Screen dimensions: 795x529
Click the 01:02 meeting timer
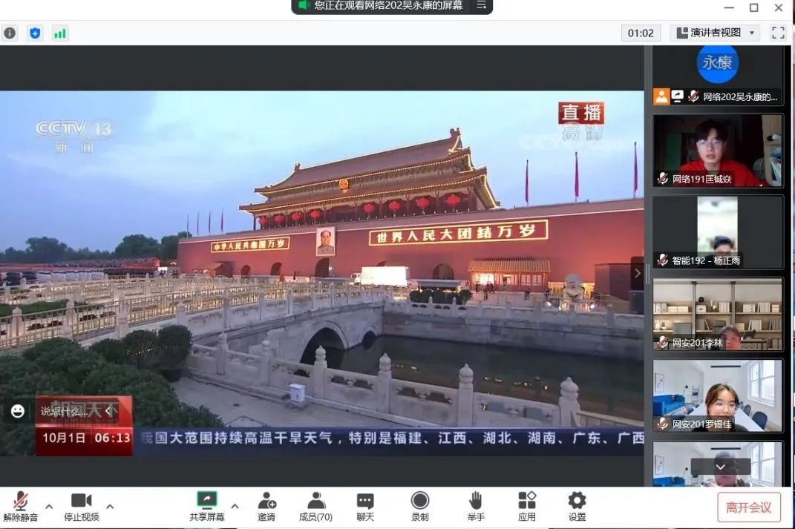[641, 33]
